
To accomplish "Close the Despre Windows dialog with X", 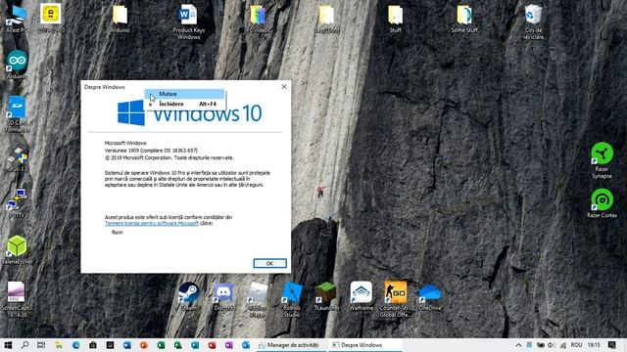I will [284, 87].
